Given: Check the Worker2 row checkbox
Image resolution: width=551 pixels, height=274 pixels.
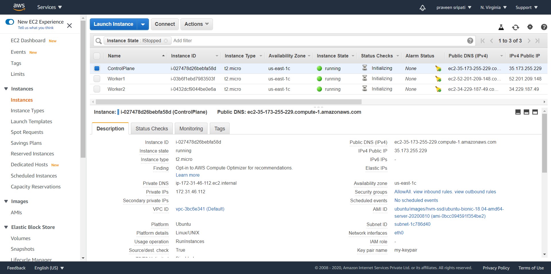Looking at the screenshot, I should click(x=97, y=89).
